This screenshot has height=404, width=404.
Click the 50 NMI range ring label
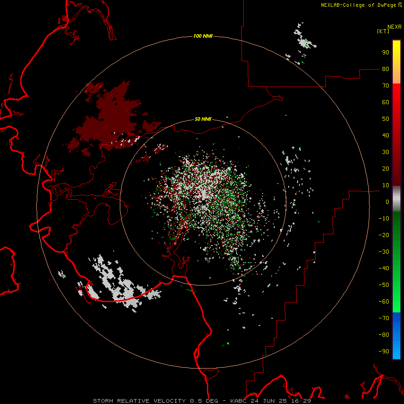[203, 119]
